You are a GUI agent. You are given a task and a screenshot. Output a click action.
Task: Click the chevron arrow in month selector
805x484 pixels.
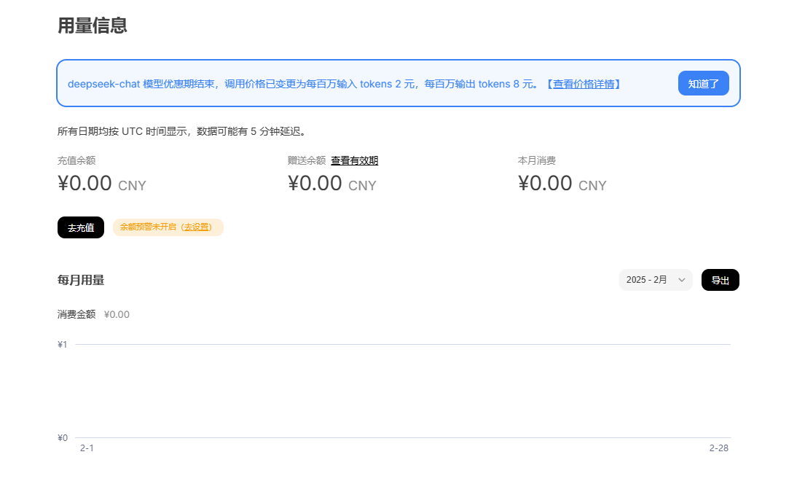tap(682, 280)
